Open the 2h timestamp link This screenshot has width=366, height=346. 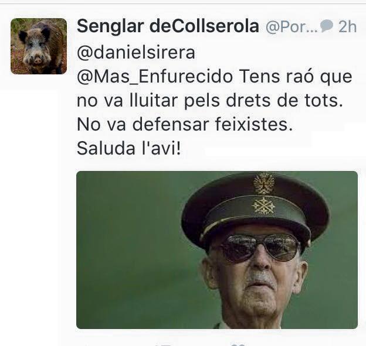pos(347,27)
